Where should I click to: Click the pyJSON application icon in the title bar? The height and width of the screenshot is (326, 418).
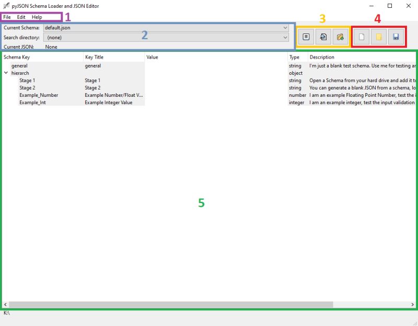pos(6,6)
